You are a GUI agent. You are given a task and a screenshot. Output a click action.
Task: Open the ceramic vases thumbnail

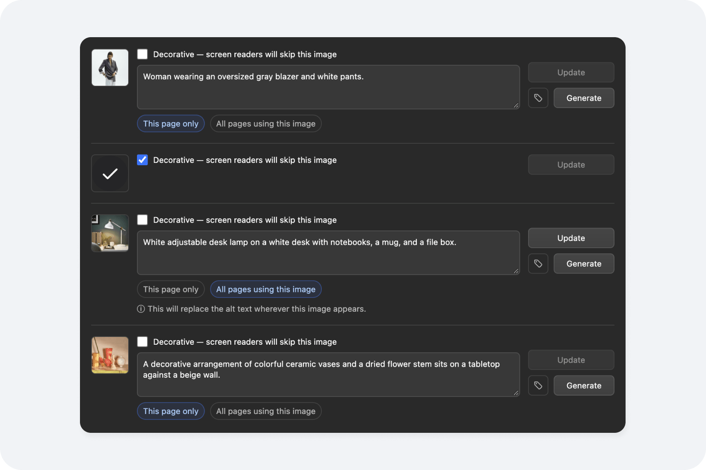(110, 355)
